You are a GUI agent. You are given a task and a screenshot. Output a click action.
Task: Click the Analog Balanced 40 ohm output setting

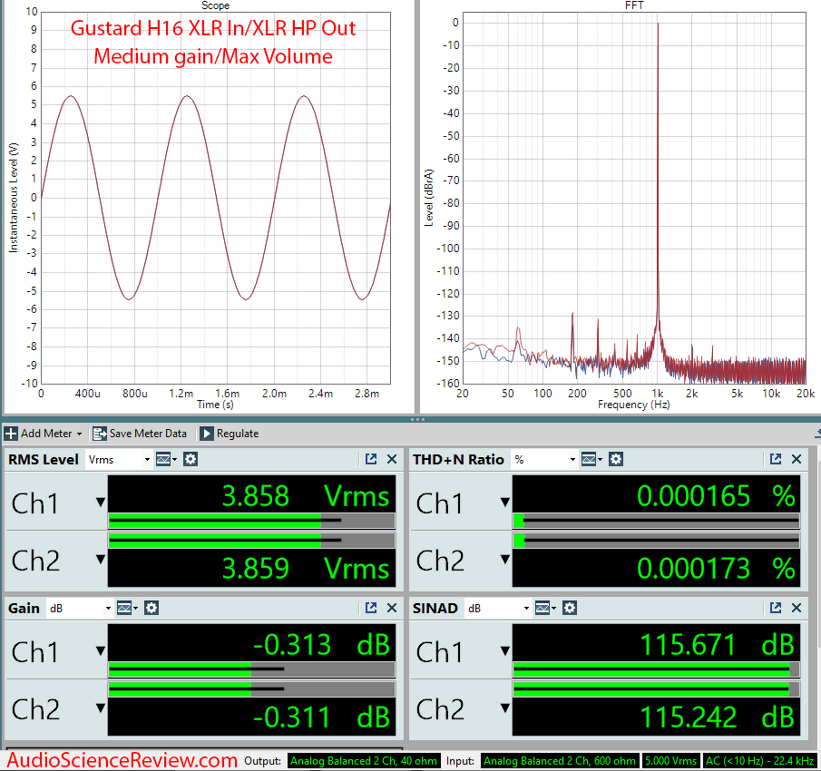click(x=364, y=760)
